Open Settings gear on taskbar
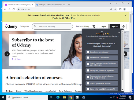 coord(84,97)
